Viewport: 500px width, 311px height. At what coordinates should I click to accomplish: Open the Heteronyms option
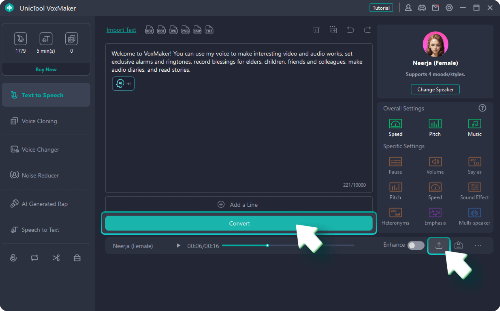[x=395, y=217]
